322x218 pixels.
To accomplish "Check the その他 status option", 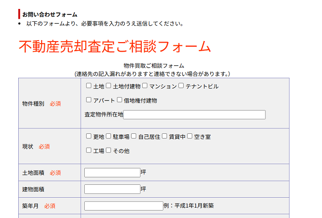I will click(108, 150).
